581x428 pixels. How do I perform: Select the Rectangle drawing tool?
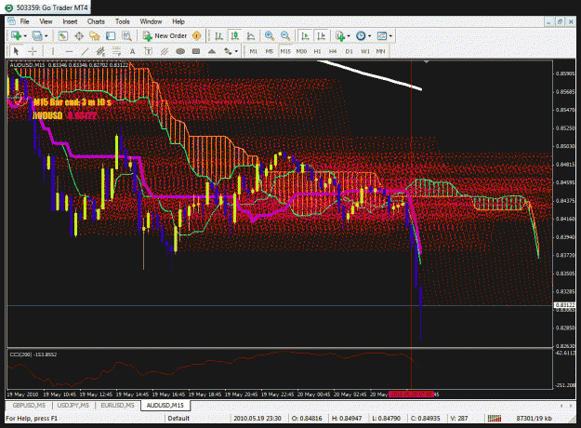pyautogui.click(x=196, y=51)
